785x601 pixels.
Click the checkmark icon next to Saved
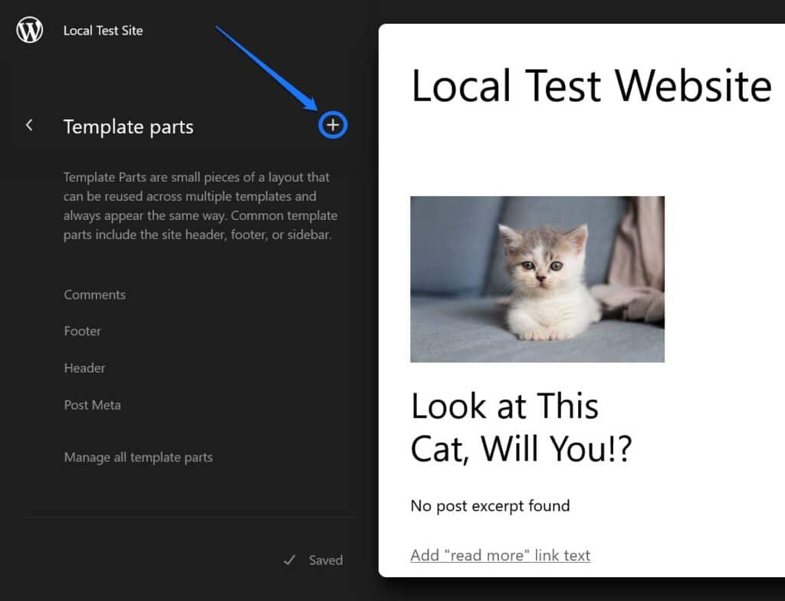[x=289, y=560]
